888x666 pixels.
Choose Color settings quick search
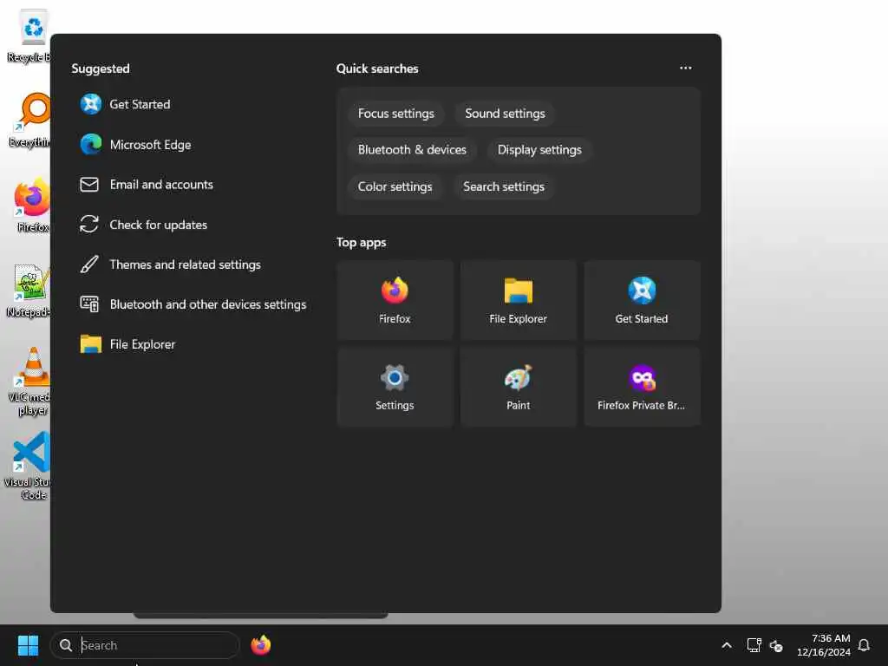click(x=395, y=186)
